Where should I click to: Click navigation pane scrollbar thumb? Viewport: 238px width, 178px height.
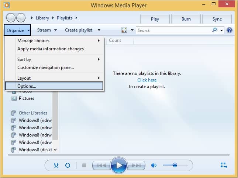(55, 116)
